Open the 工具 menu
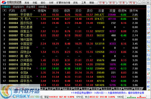 tap(83, 3)
